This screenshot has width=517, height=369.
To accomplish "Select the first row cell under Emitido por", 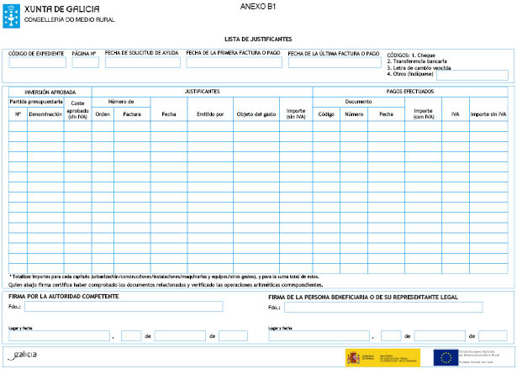I will 210,125.
